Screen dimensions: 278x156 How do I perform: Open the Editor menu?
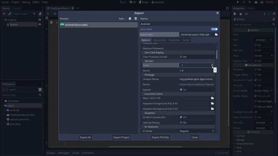(x=36, y=2)
